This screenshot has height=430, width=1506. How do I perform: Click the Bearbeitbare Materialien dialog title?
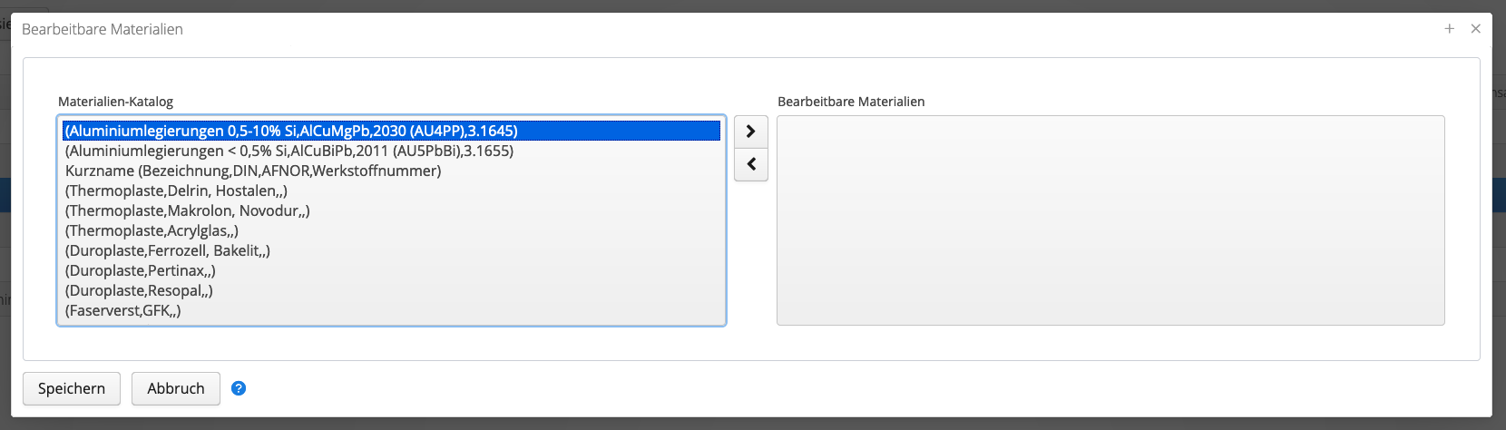point(103,29)
